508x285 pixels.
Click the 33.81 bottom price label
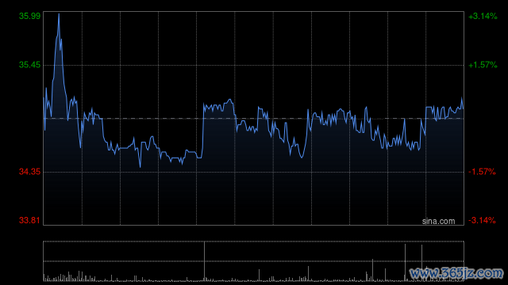coord(30,220)
